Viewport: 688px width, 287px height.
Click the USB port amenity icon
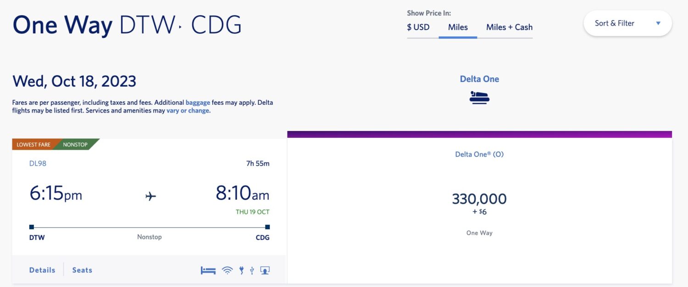251,270
